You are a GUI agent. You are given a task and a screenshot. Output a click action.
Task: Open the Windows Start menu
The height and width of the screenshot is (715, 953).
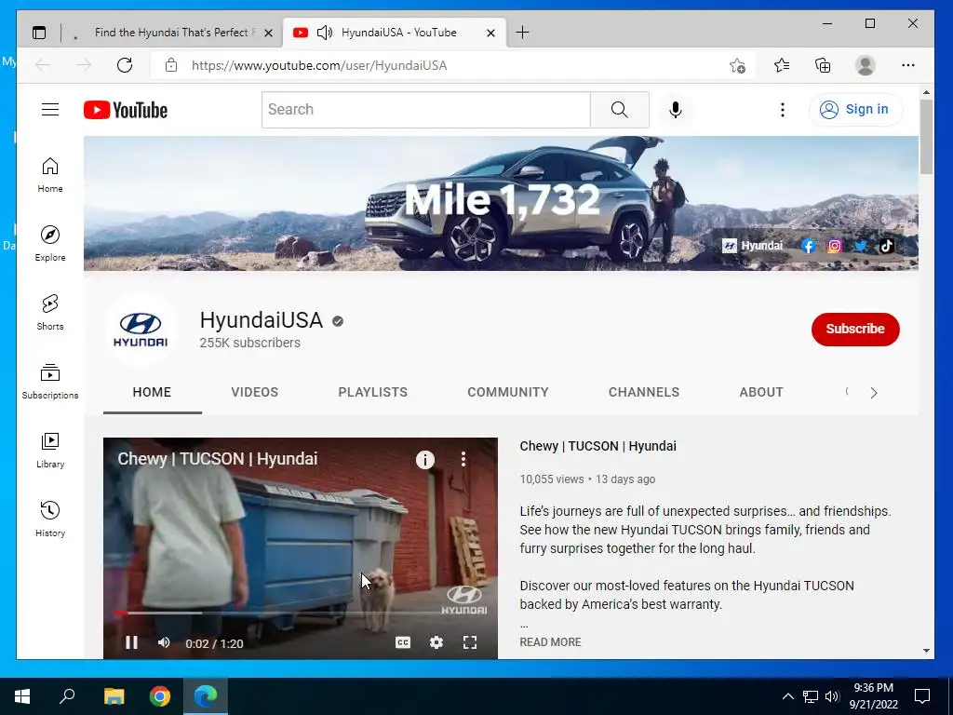[x=22, y=696]
